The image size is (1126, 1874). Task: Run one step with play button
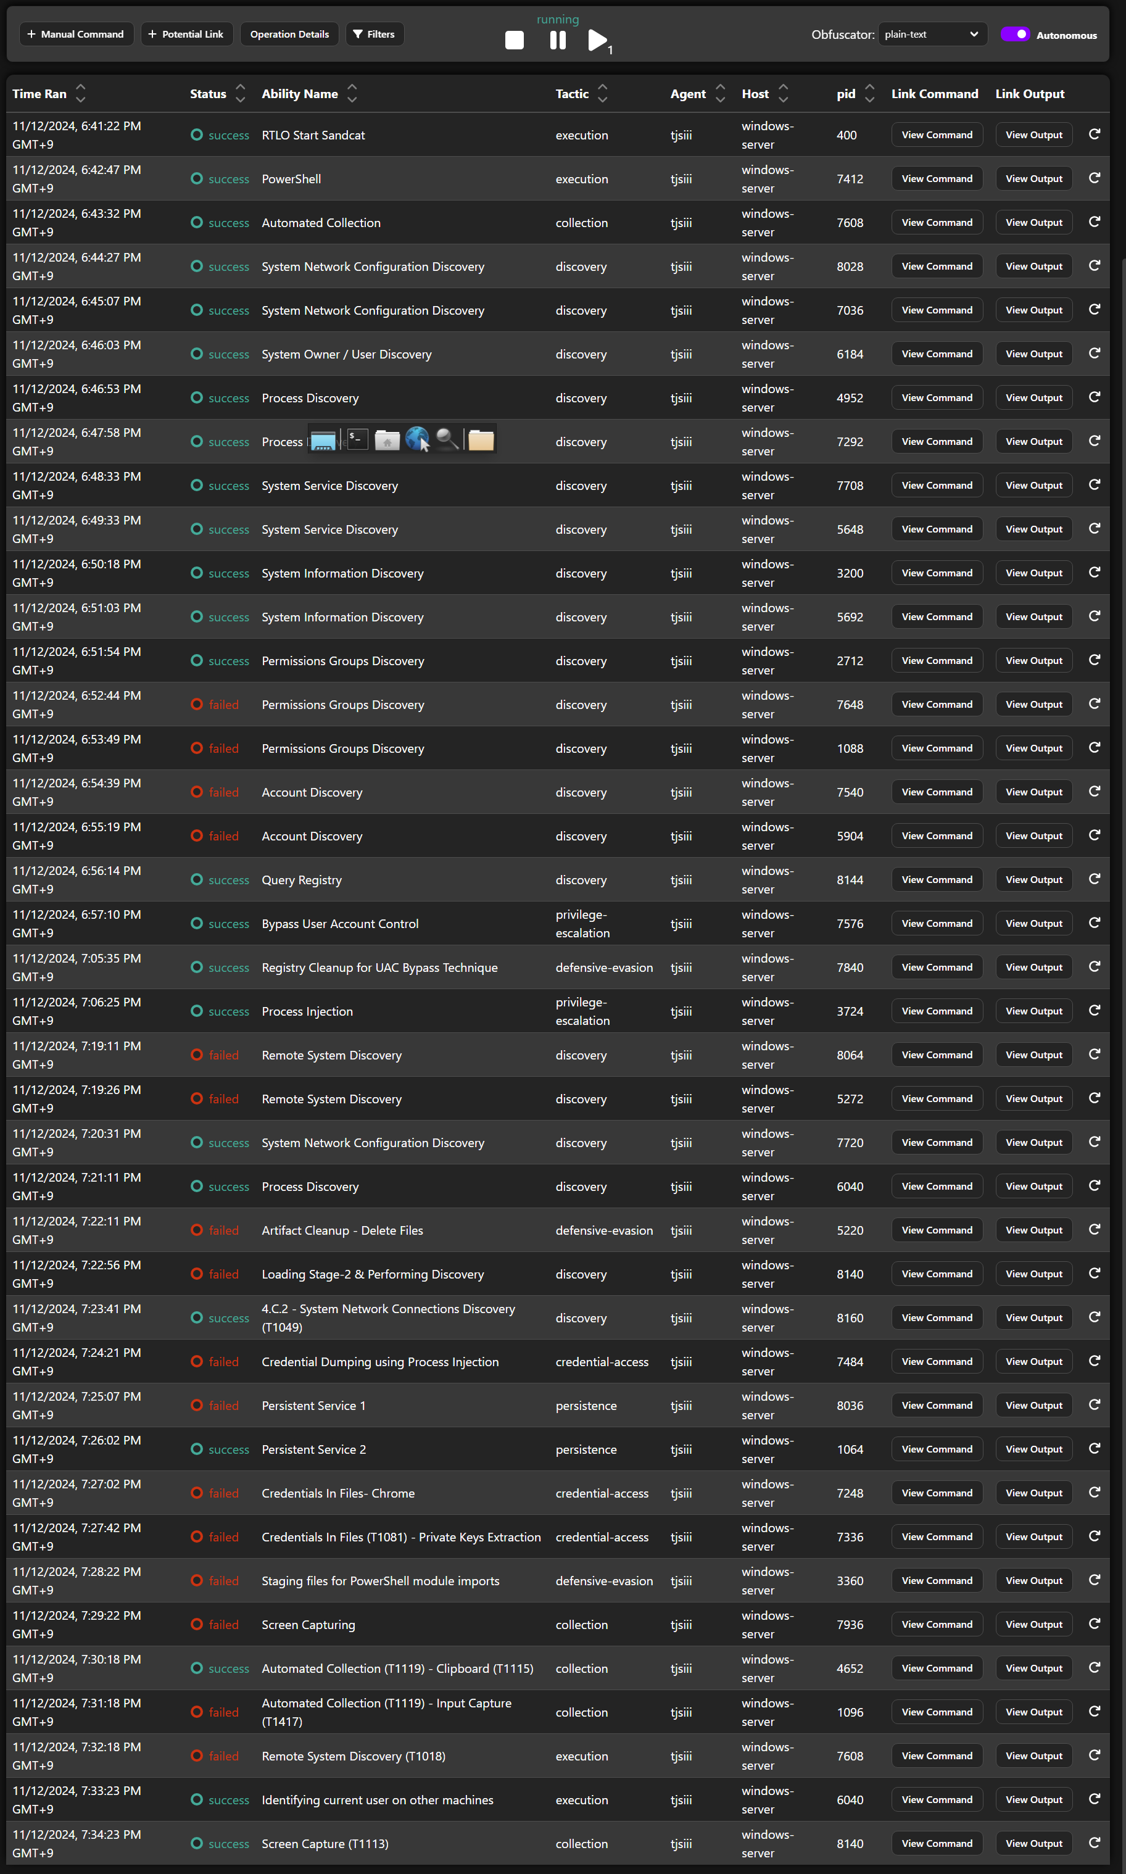click(x=598, y=40)
